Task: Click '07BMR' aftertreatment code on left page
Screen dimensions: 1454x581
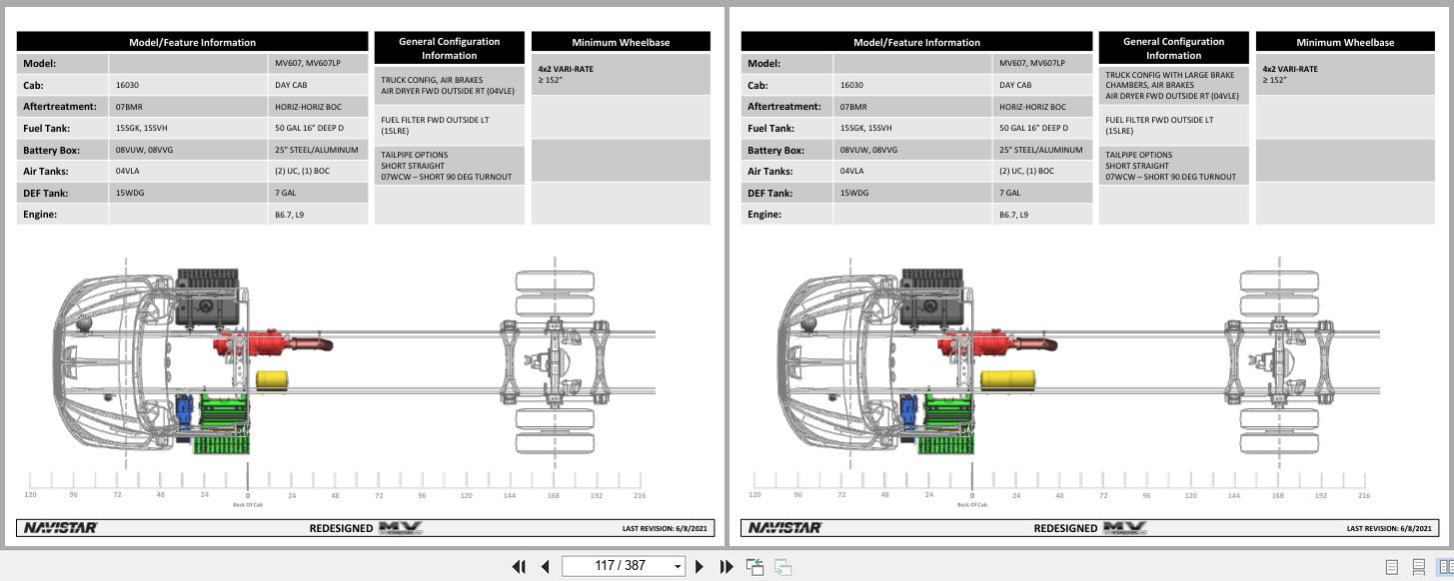Action: [128, 107]
